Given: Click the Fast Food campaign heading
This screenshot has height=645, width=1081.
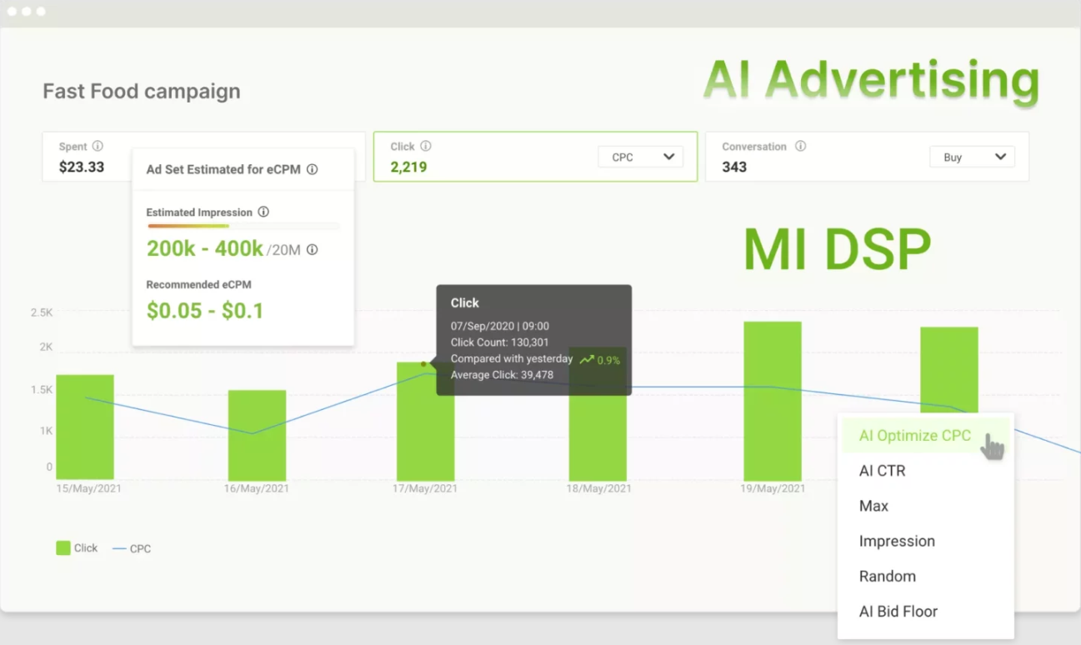Looking at the screenshot, I should pos(142,91).
